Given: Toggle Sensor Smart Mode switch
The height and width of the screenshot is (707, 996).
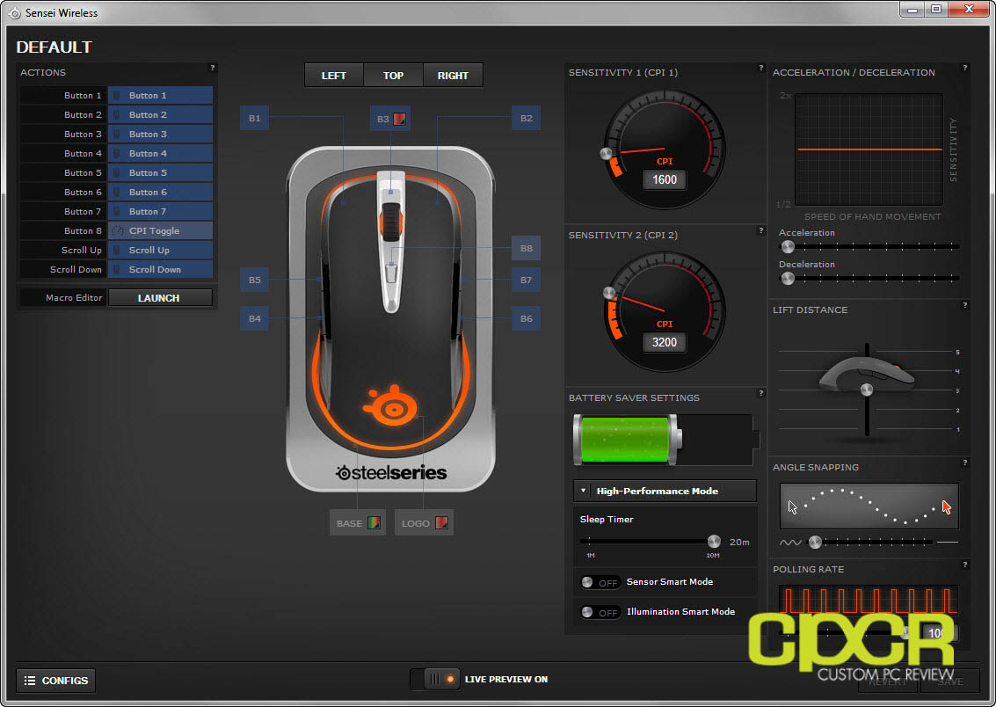Looking at the screenshot, I should [600, 582].
